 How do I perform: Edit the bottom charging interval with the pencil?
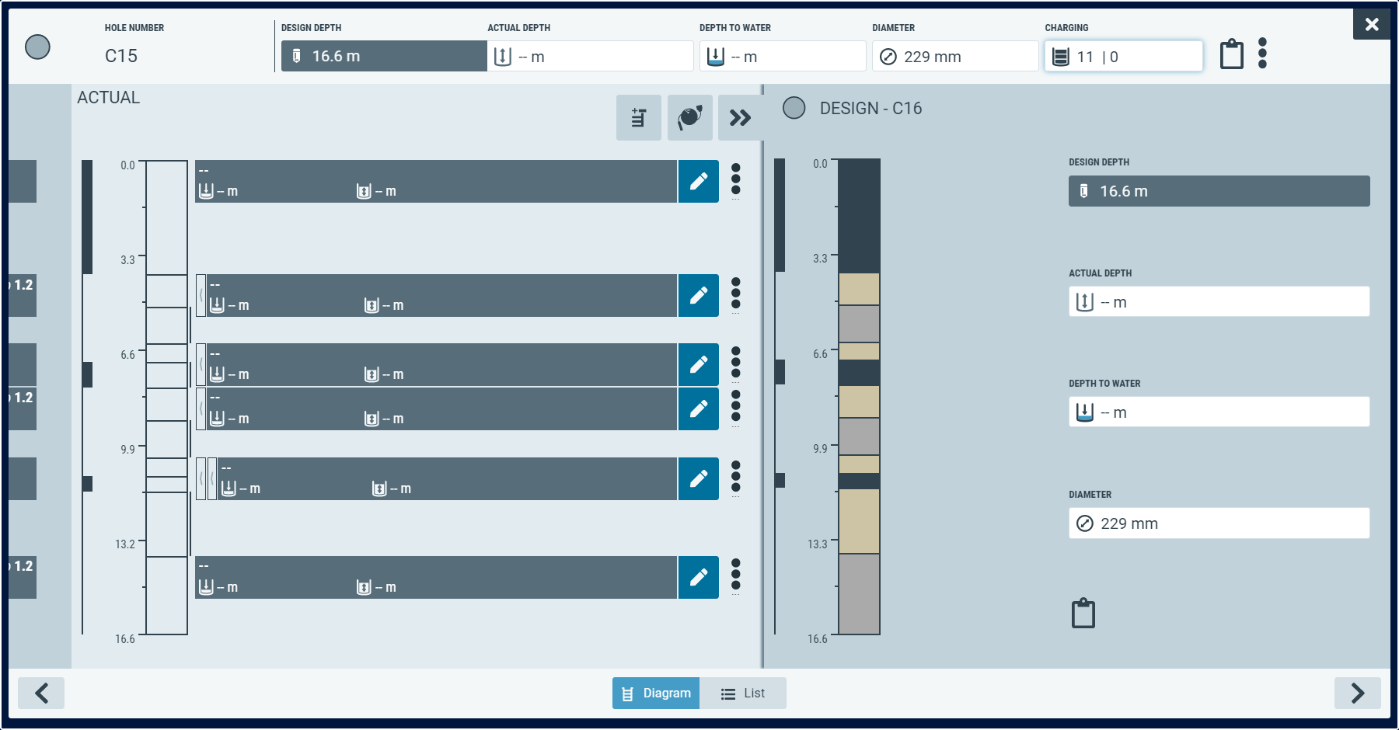click(x=698, y=577)
